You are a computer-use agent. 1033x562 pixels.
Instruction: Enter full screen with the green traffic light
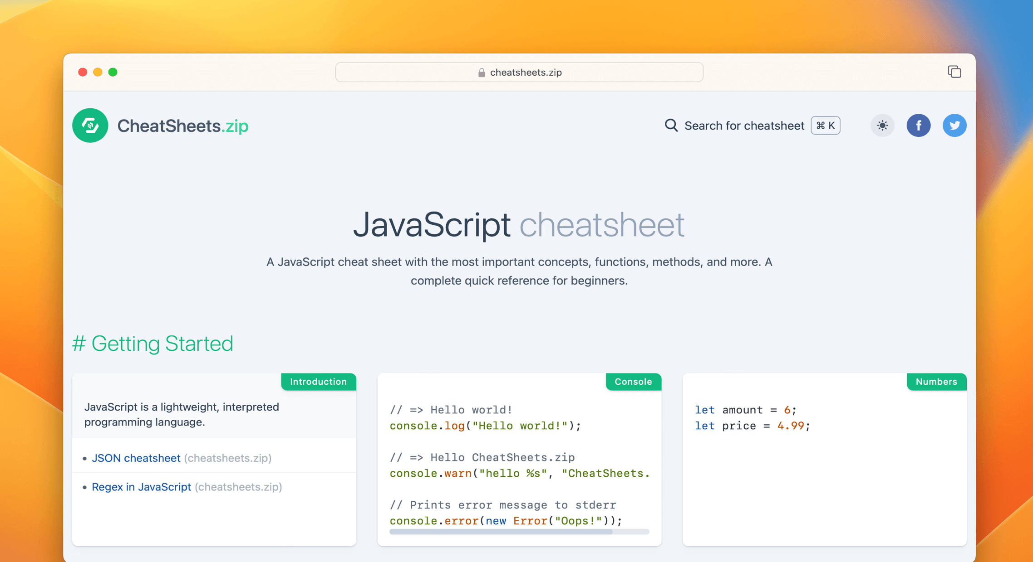click(x=113, y=72)
